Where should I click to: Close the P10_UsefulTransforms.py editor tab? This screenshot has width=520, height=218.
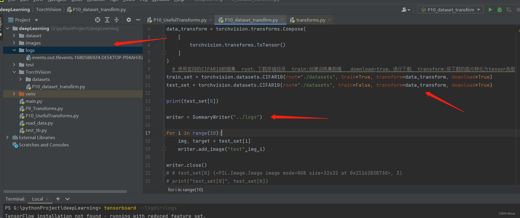point(211,20)
